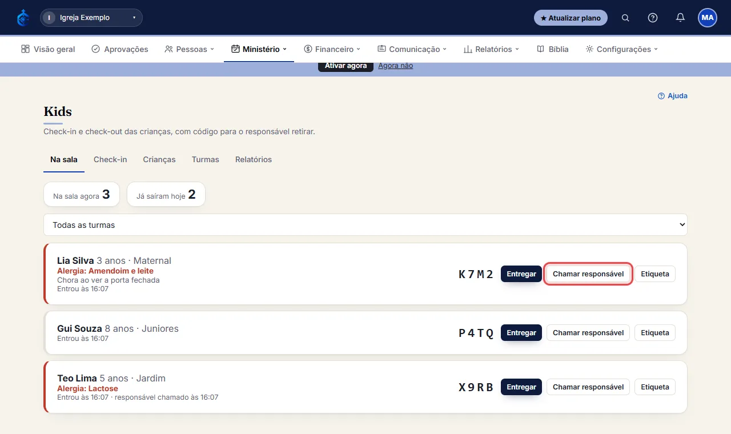Click pickup code K7M2
731x434 pixels.
coord(476,274)
